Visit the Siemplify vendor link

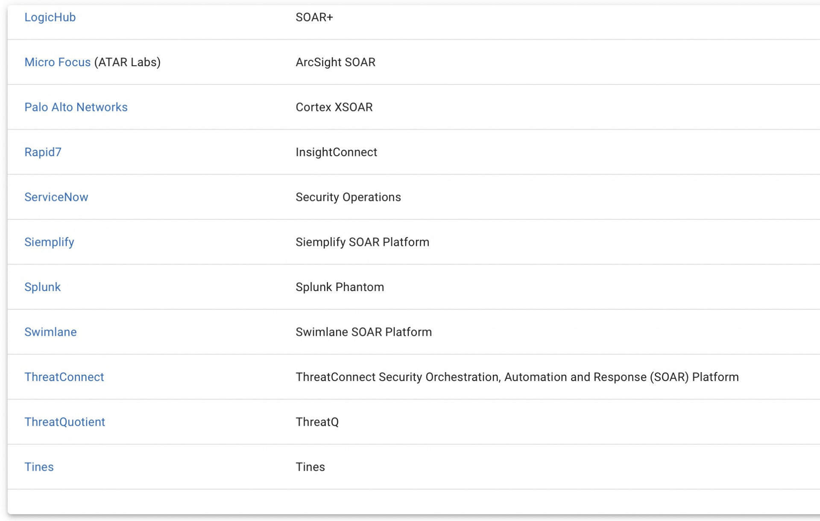click(x=49, y=242)
